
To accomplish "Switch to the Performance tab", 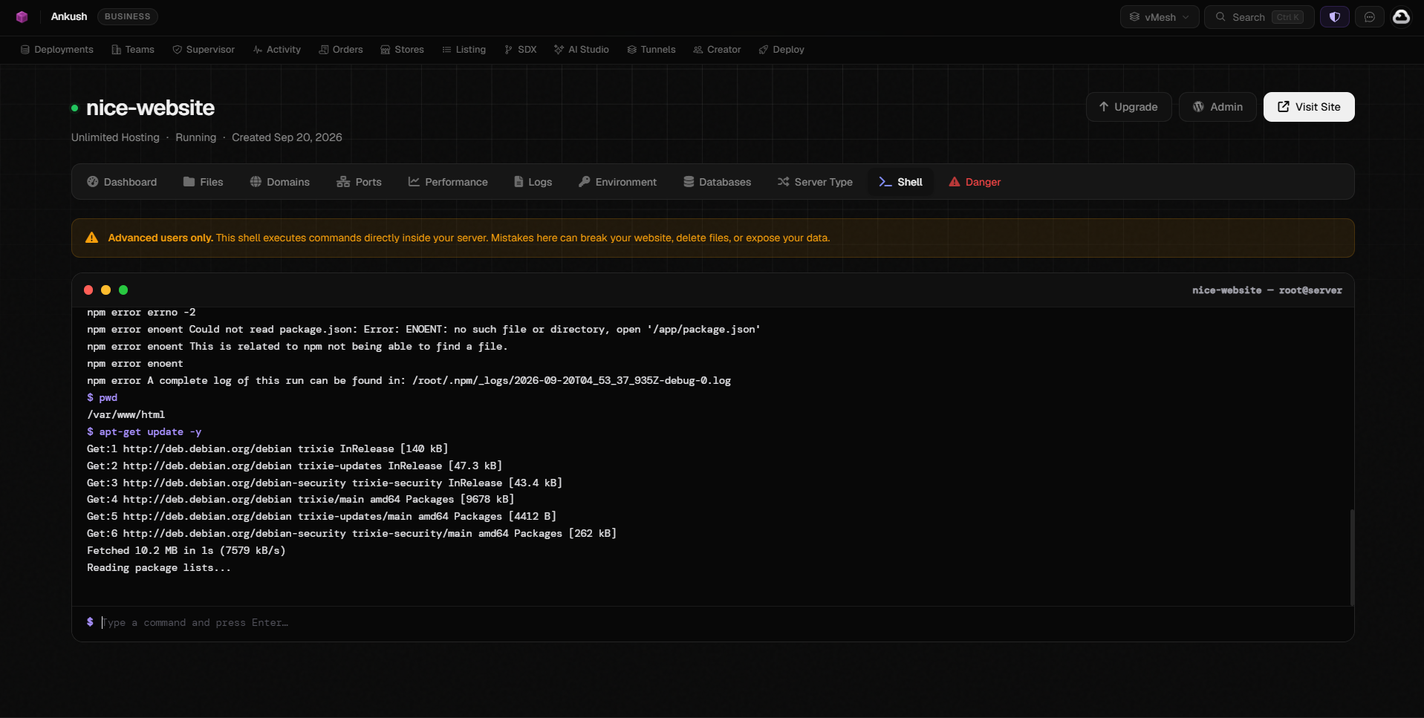I will (448, 182).
